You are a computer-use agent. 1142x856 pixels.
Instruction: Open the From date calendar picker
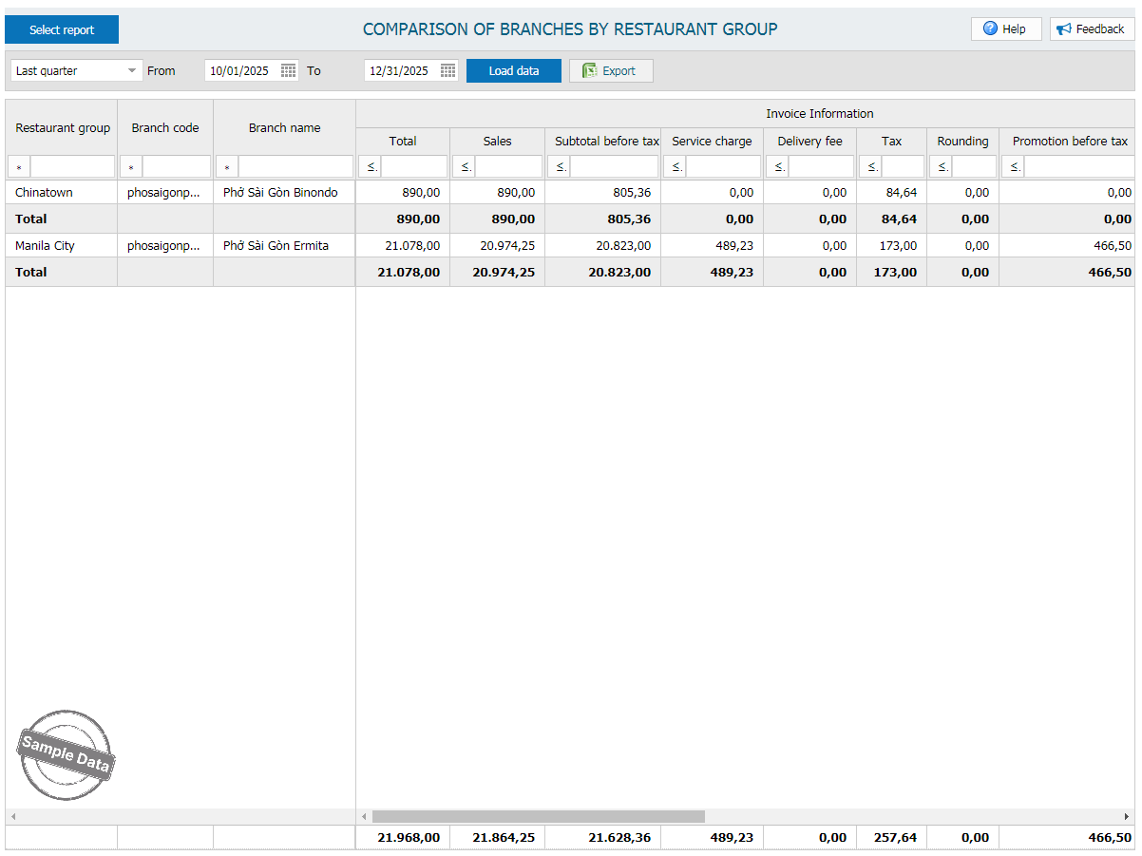point(289,71)
